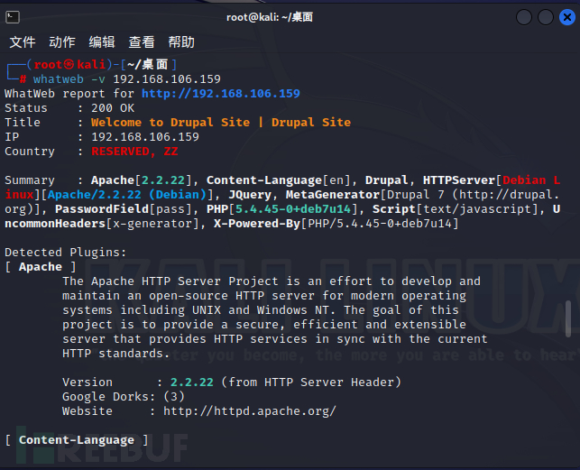Open the 查看 menu
Screen dimensions: 580x470
pyautogui.click(x=142, y=42)
